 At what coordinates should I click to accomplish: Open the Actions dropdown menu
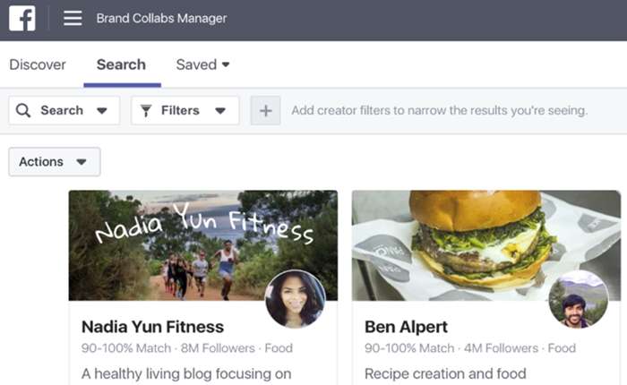click(55, 161)
